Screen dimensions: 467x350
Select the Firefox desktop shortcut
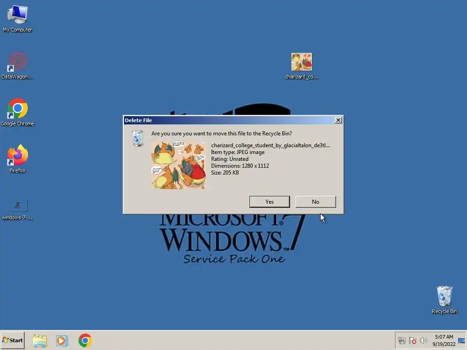click(x=17, y=159)
